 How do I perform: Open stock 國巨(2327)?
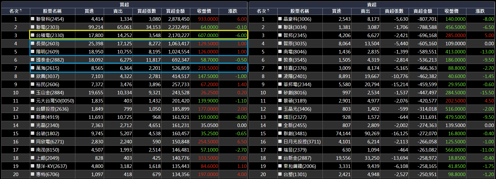[x=295, y=117]
